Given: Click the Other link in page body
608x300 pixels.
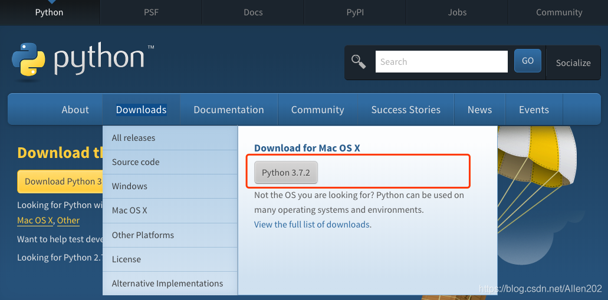Looking at the screenshot, I should pos(68,220).
